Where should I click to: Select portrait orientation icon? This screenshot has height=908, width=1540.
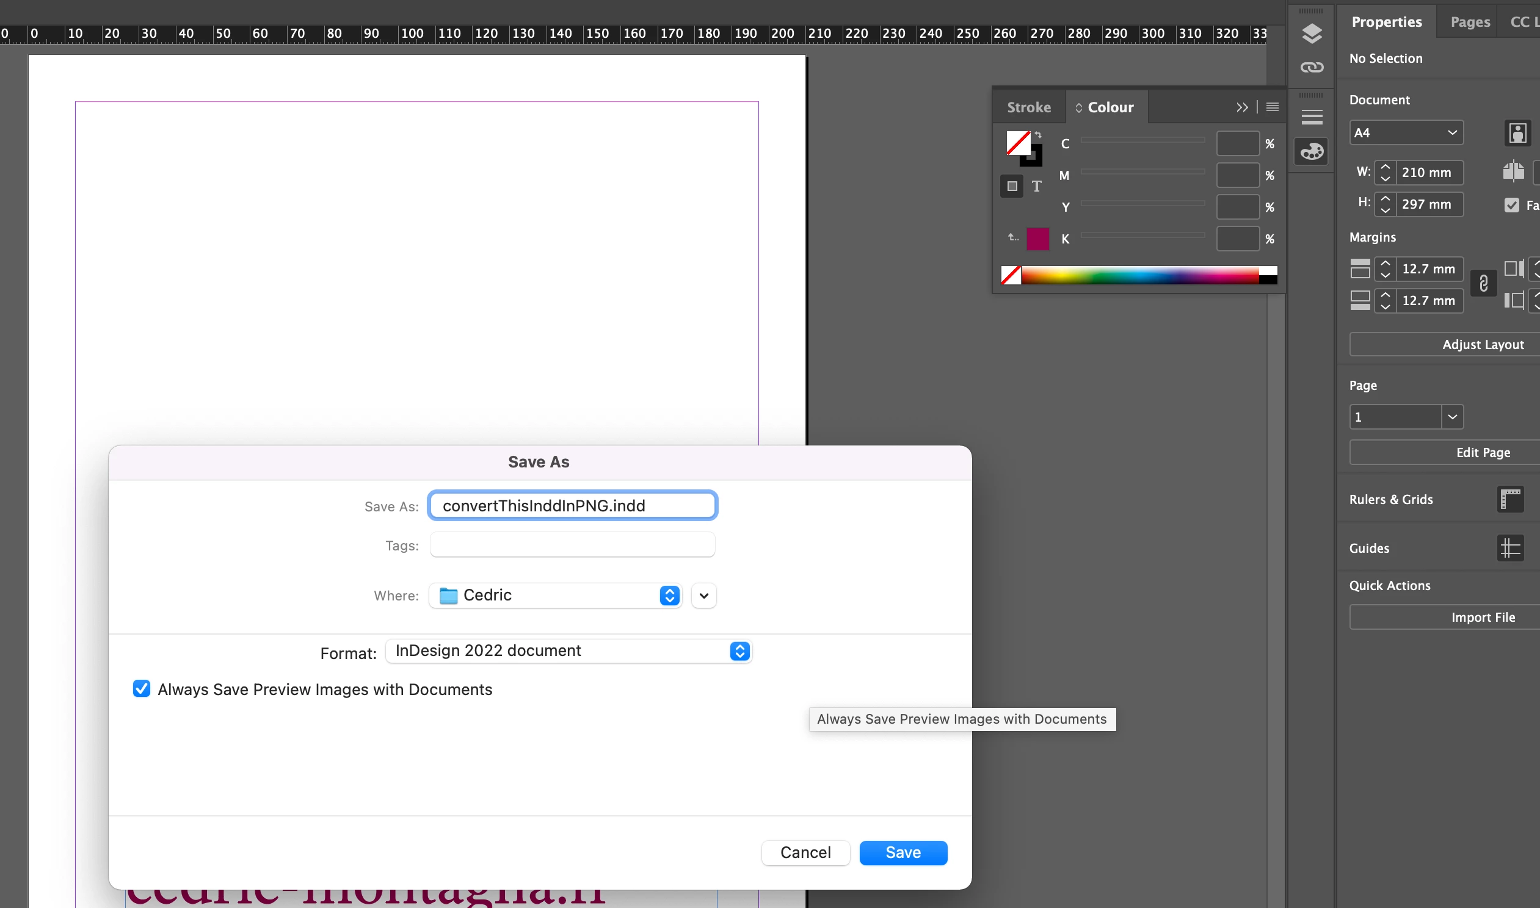coord(1517,133)
